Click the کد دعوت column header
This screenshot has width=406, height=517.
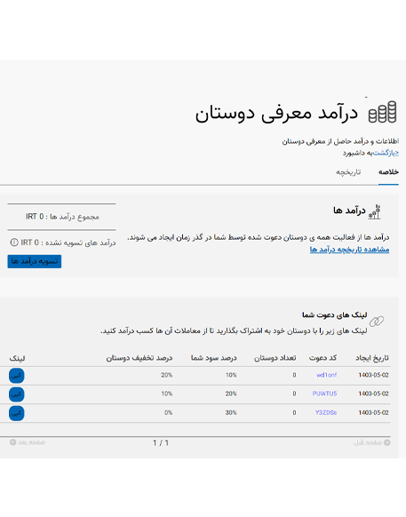[x=322, y=358]
